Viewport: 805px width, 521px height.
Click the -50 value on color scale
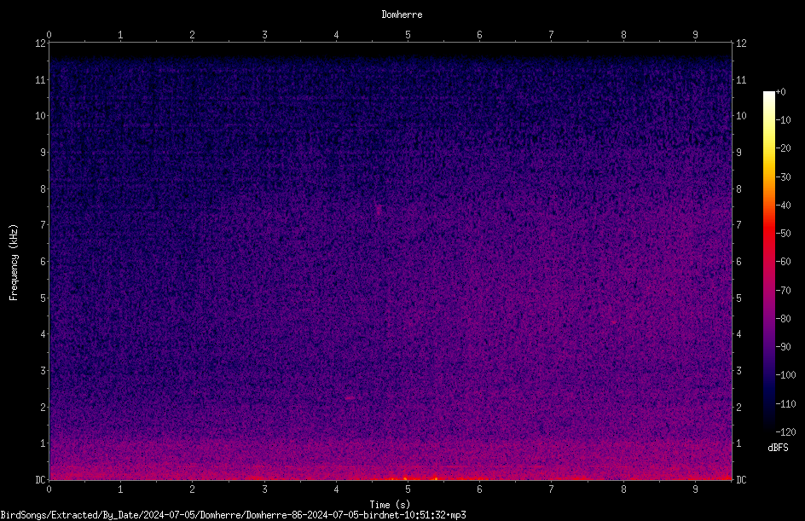783,233
